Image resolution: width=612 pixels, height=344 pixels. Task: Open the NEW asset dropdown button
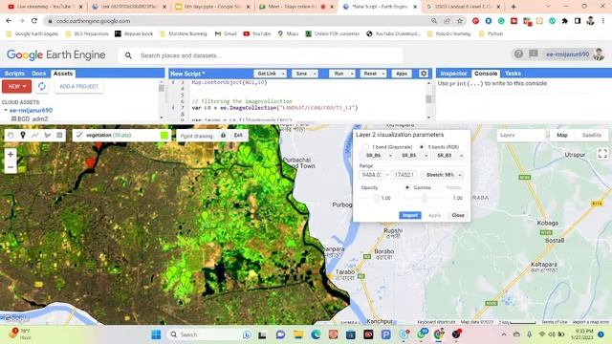(x=17, y=86)
